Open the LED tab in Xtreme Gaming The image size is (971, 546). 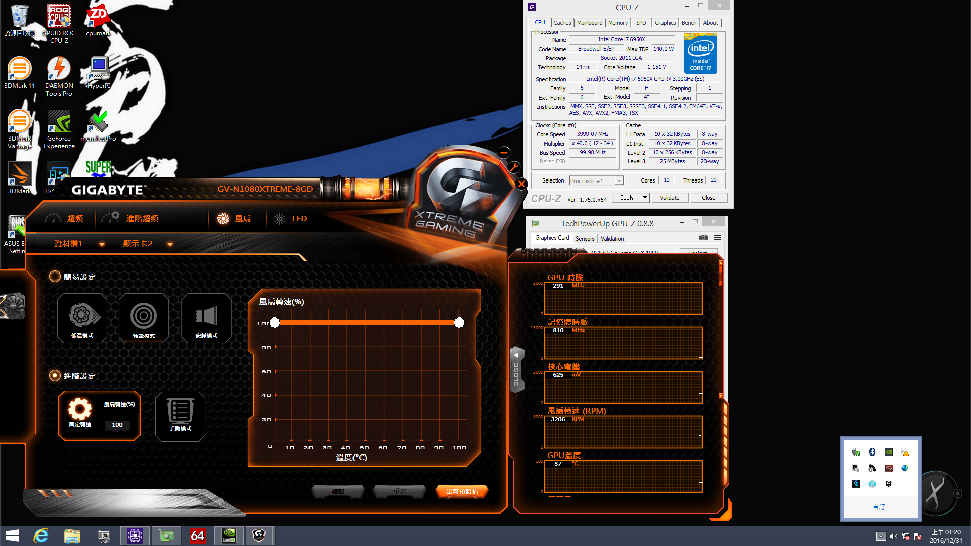click(290, 218)
